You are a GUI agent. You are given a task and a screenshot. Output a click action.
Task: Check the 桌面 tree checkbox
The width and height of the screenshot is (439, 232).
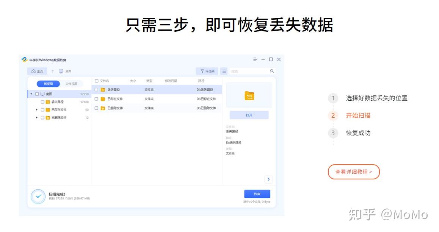(x=37, y=94)
